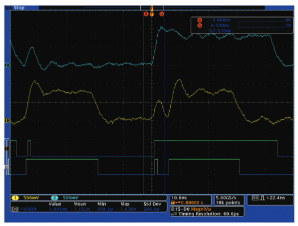Click the 10.0ns horizontal scale readout
Screen dimensions: 298x226
(179, 198)
